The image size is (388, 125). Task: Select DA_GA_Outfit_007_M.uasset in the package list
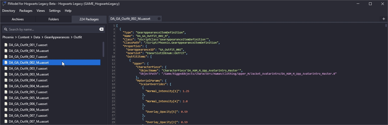[x=51, y=122]
